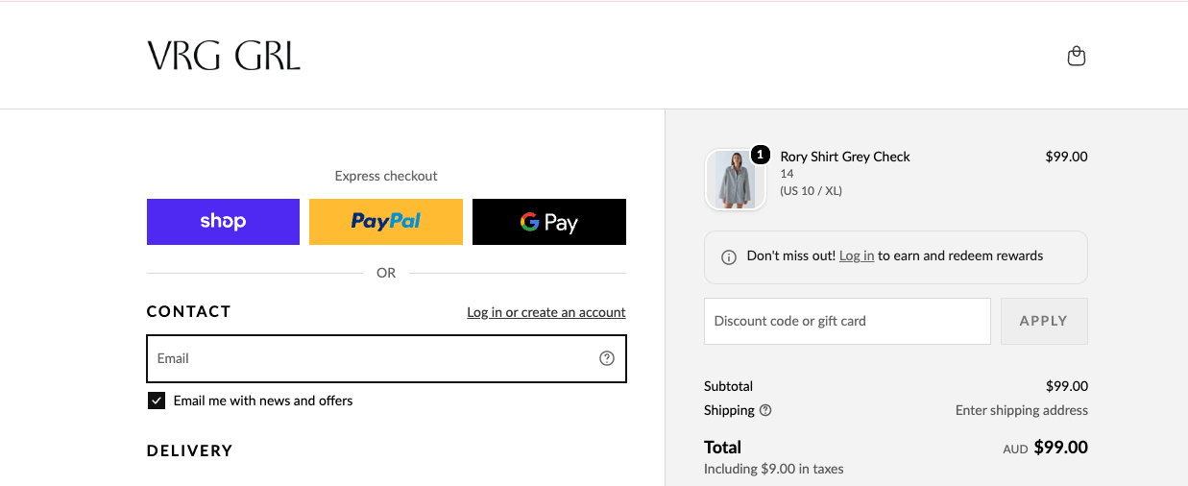Click the Rory Shirt Grey Check product name

click(845, 157)
